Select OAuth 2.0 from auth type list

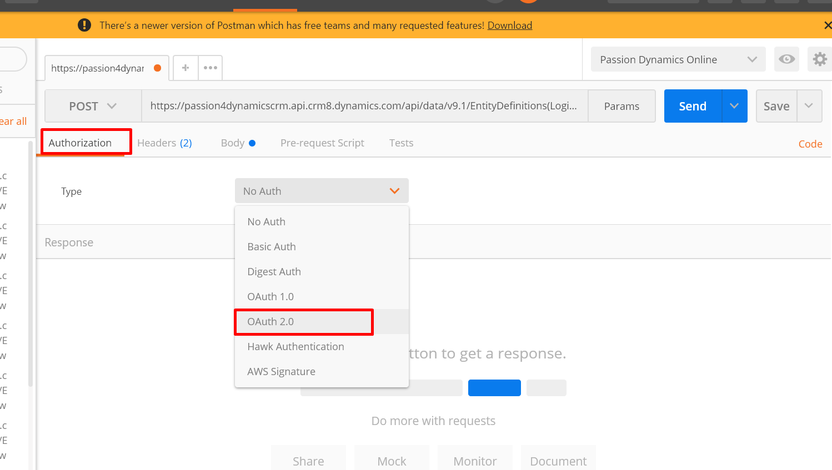click(x=270, y=322)
